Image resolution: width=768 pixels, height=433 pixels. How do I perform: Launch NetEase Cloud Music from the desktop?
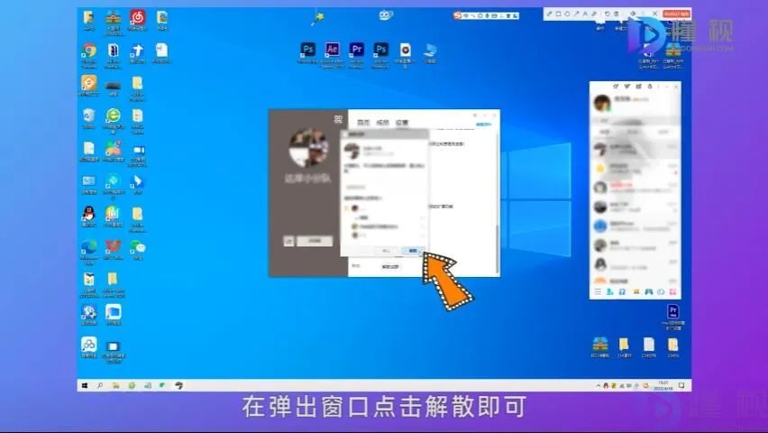tap(138, 17)
